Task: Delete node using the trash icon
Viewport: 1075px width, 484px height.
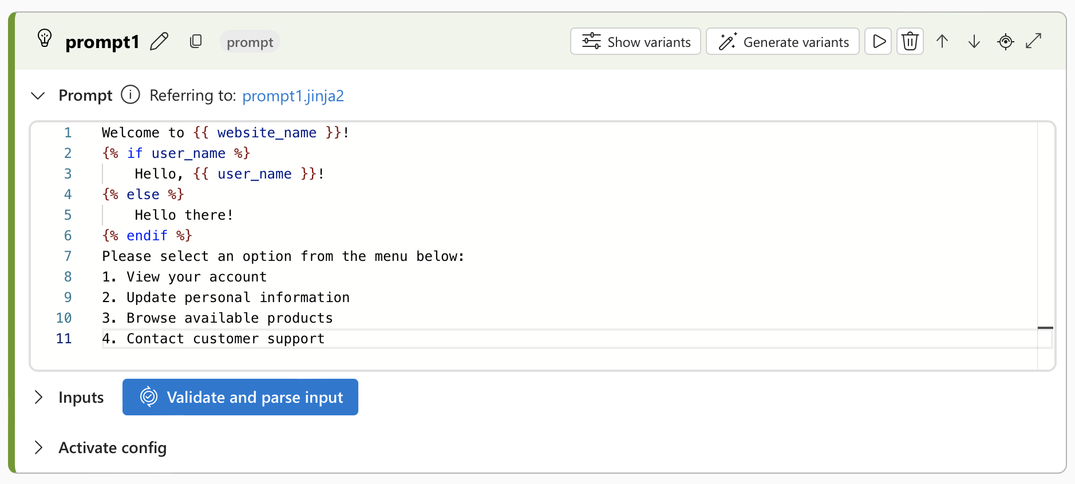Action: 910,41
